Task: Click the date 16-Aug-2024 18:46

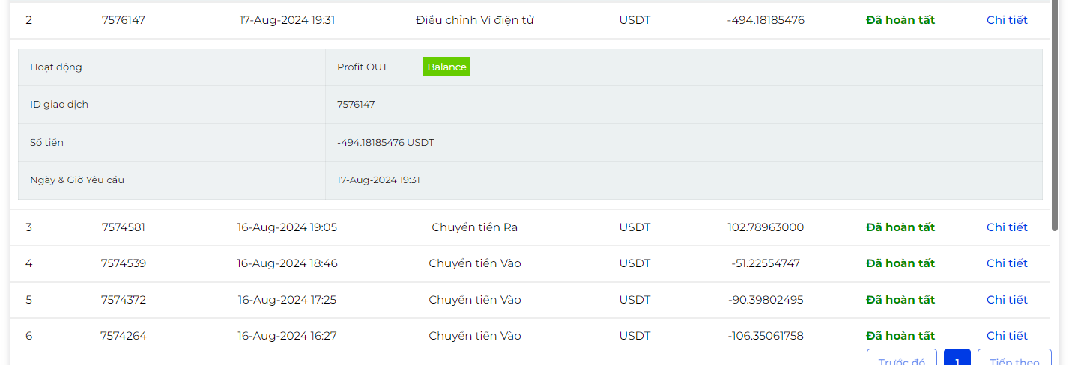Action: (287, 263)
